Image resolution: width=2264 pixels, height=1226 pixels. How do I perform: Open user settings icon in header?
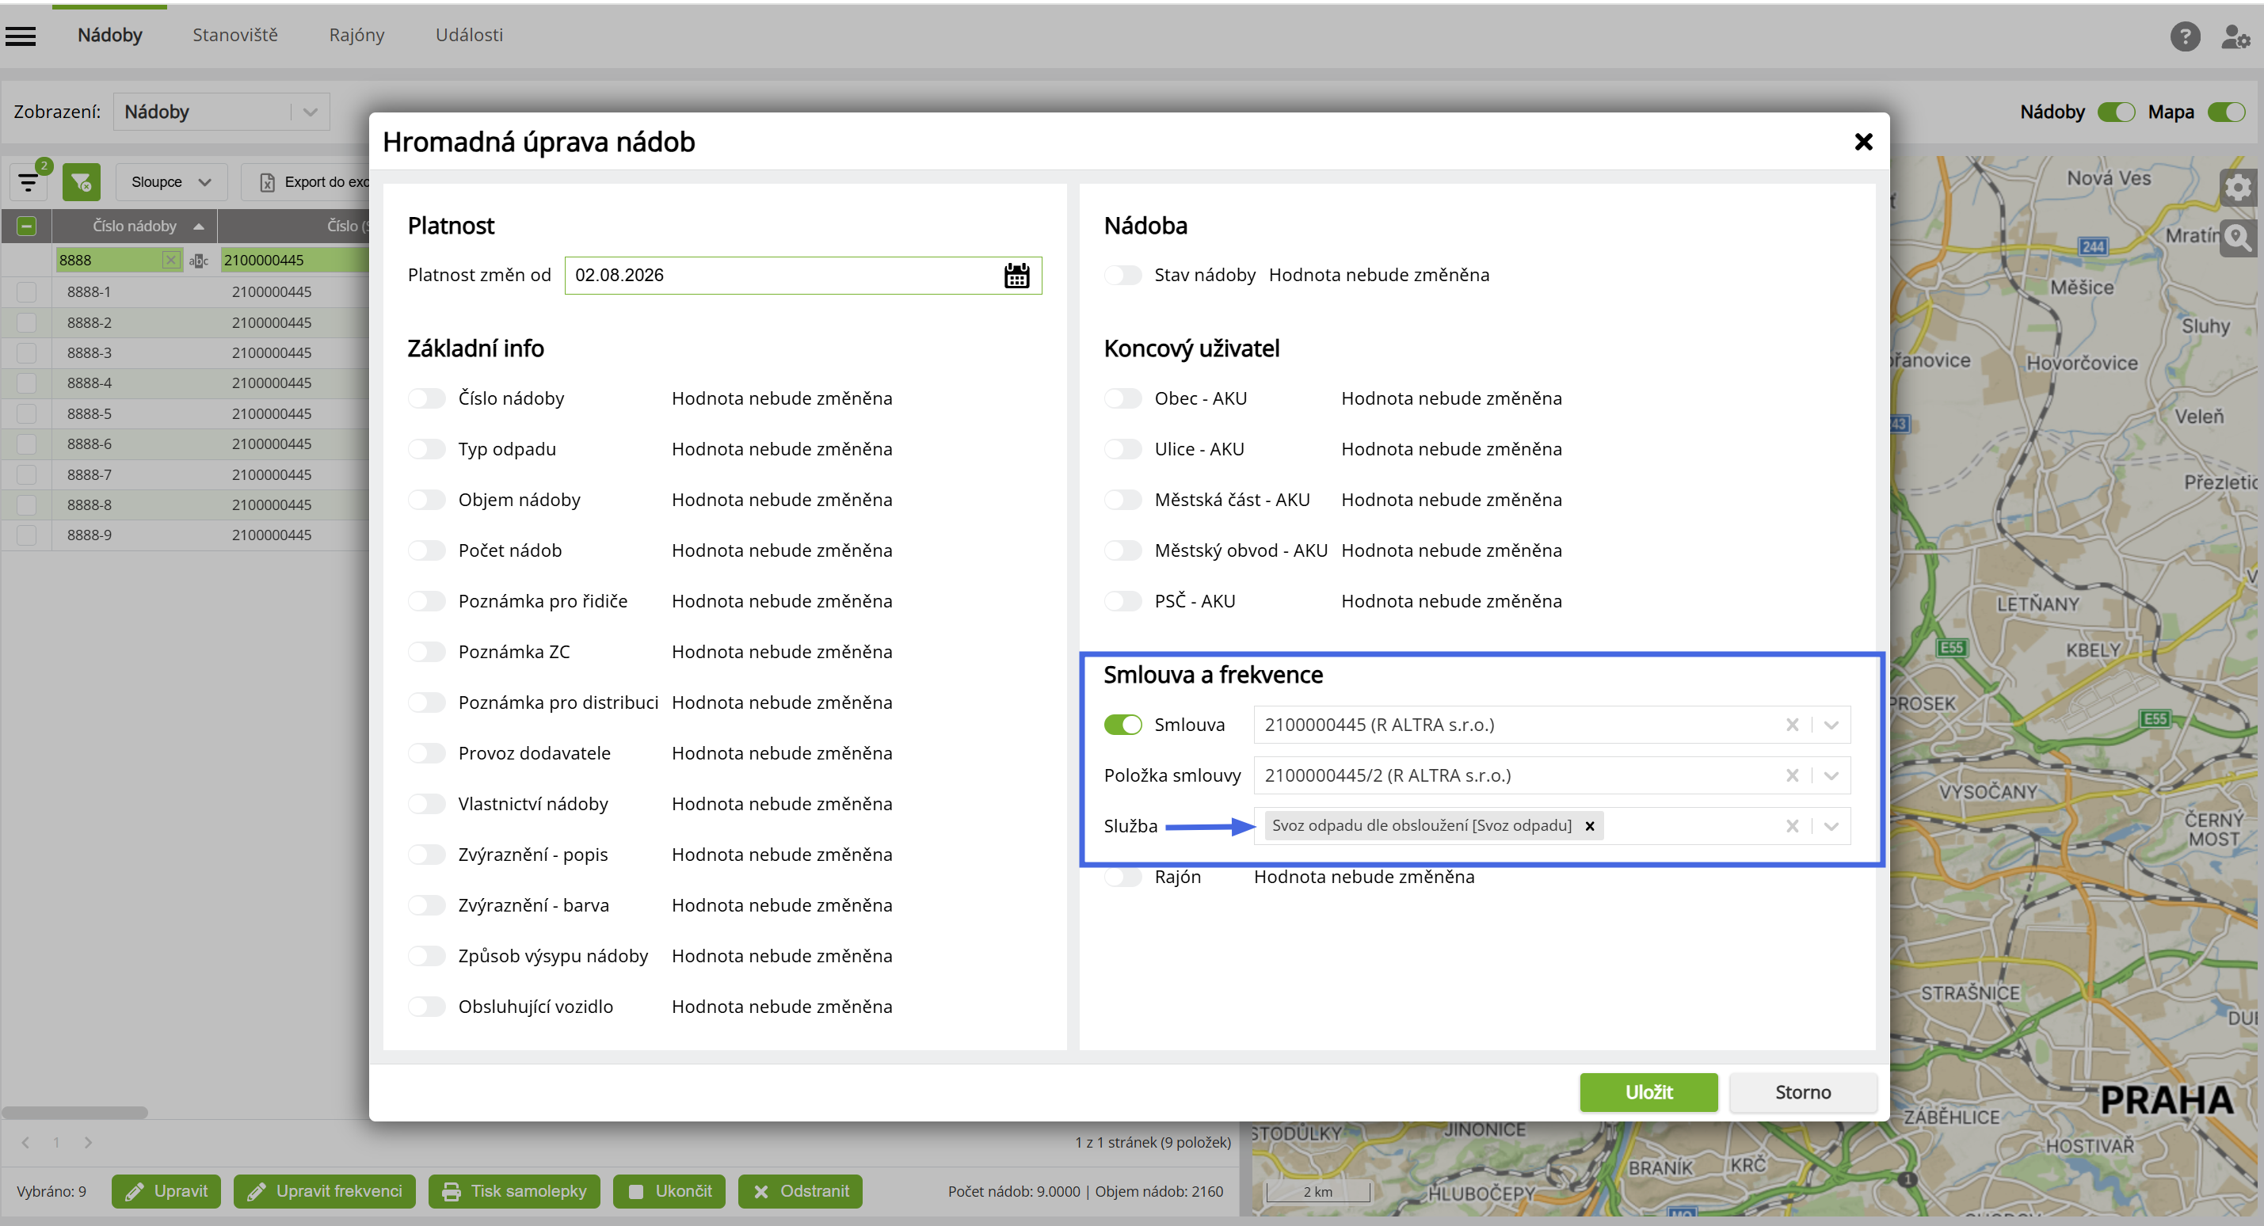click(2235, 37)
